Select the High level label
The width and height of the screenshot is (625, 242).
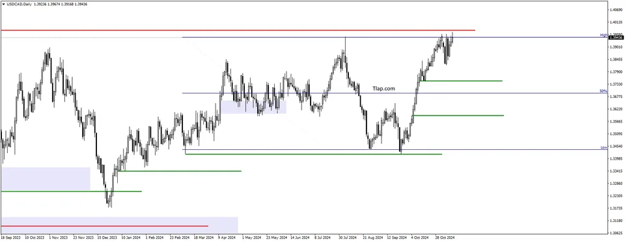coord(604,35)
